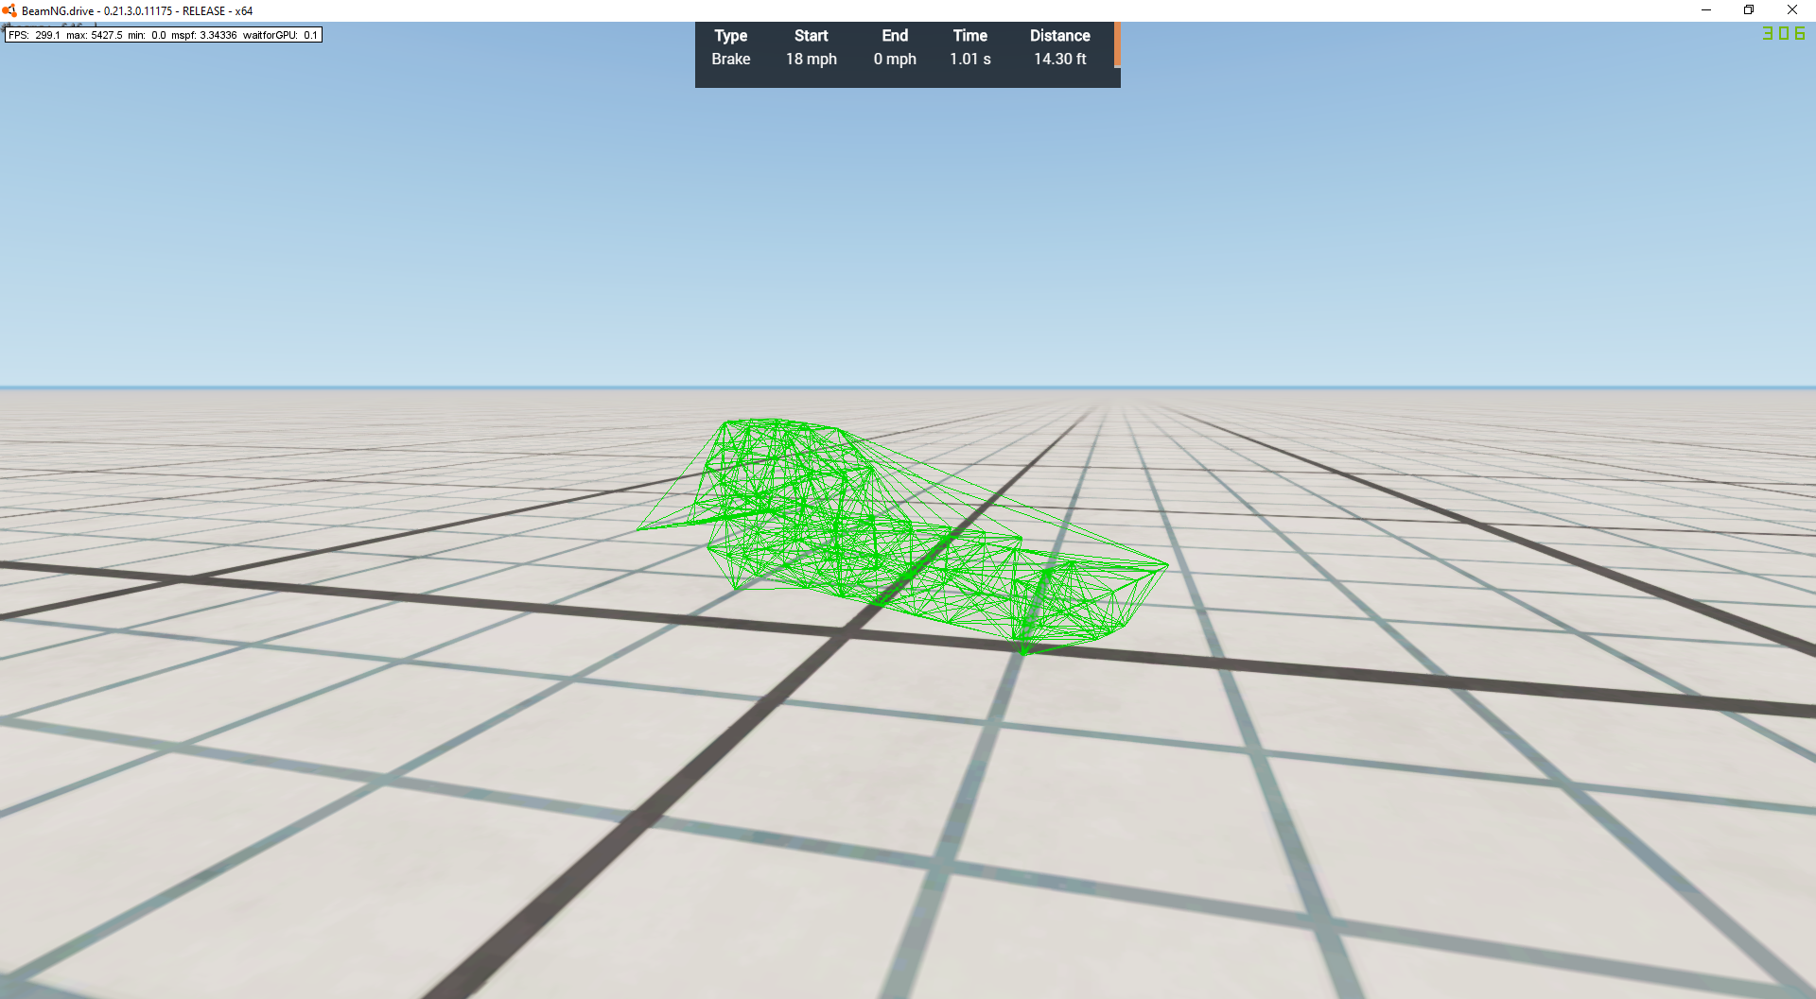
Task: Click the green "306" frame counter
Action: pyautogui.click(x=1783, y=33)
